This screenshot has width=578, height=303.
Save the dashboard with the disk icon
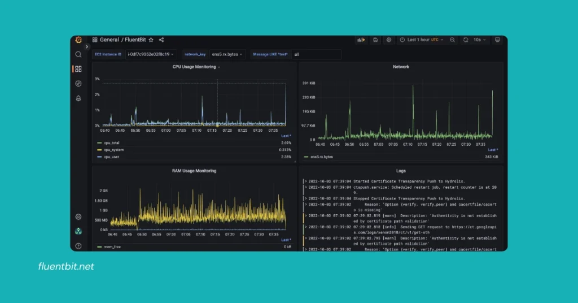click(x=375, y=40)
